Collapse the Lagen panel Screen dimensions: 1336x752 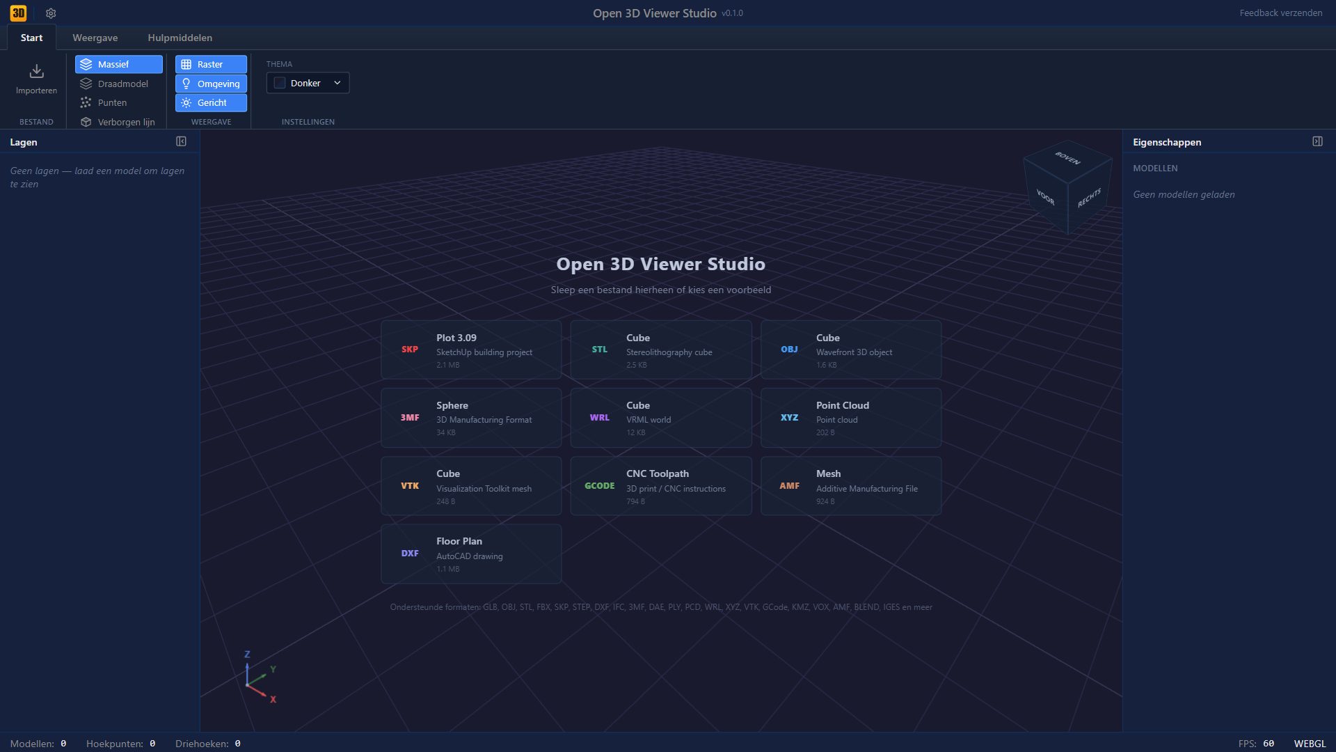(181, 141)
